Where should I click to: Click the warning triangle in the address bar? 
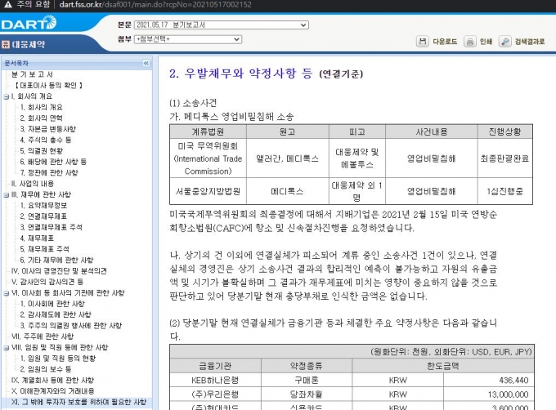[7, 5]
